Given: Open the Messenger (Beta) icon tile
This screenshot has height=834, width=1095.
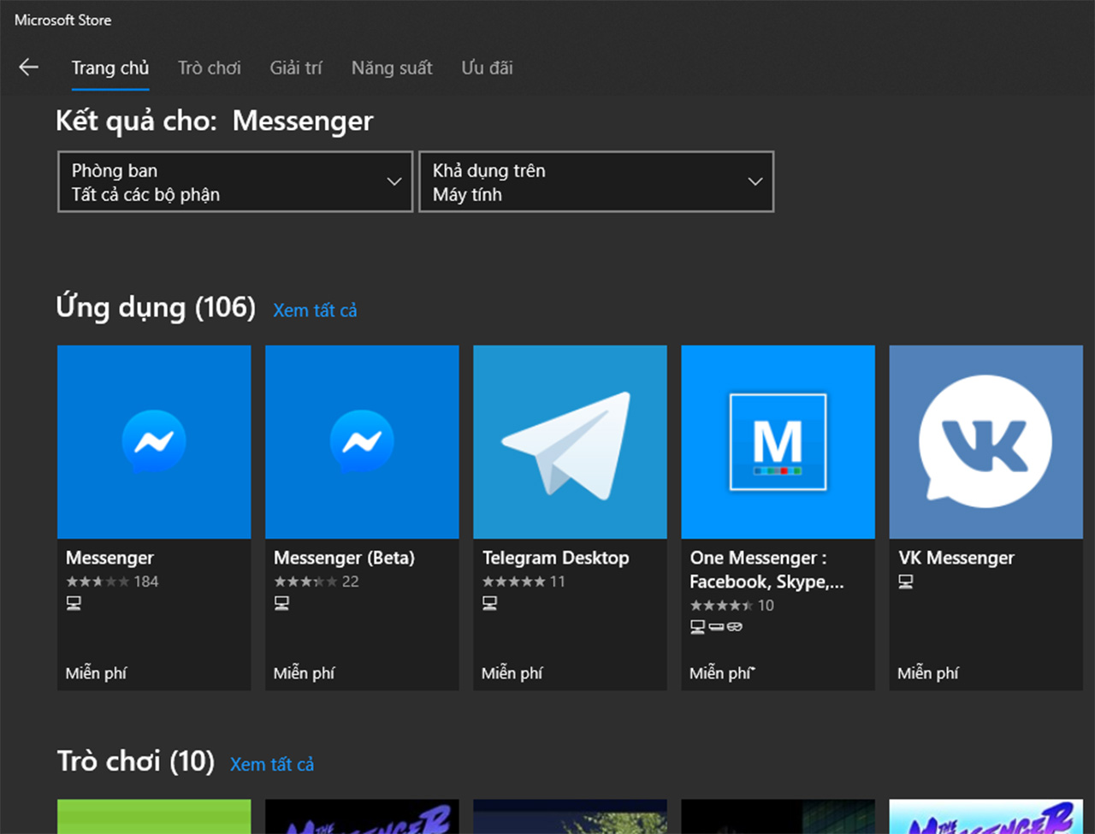Looking at the screenshot, I should coord(362,442).
